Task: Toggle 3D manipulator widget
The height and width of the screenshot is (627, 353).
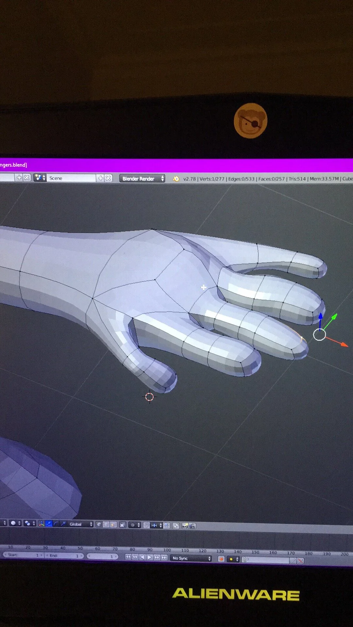Action: coord(42,524)
